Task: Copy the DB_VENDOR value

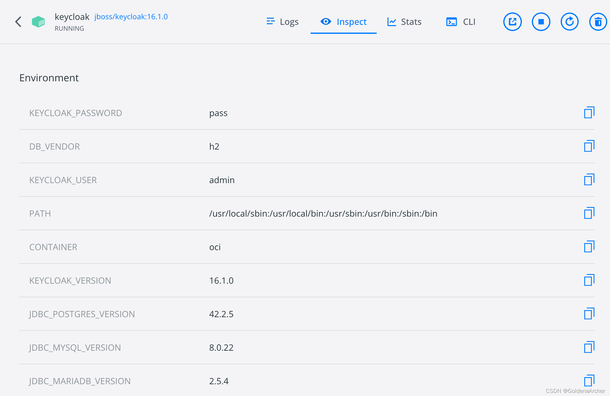Action: [589, 146]
